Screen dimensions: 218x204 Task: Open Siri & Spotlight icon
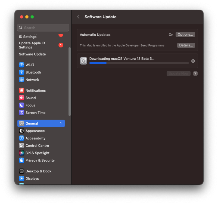coord(21,153)
